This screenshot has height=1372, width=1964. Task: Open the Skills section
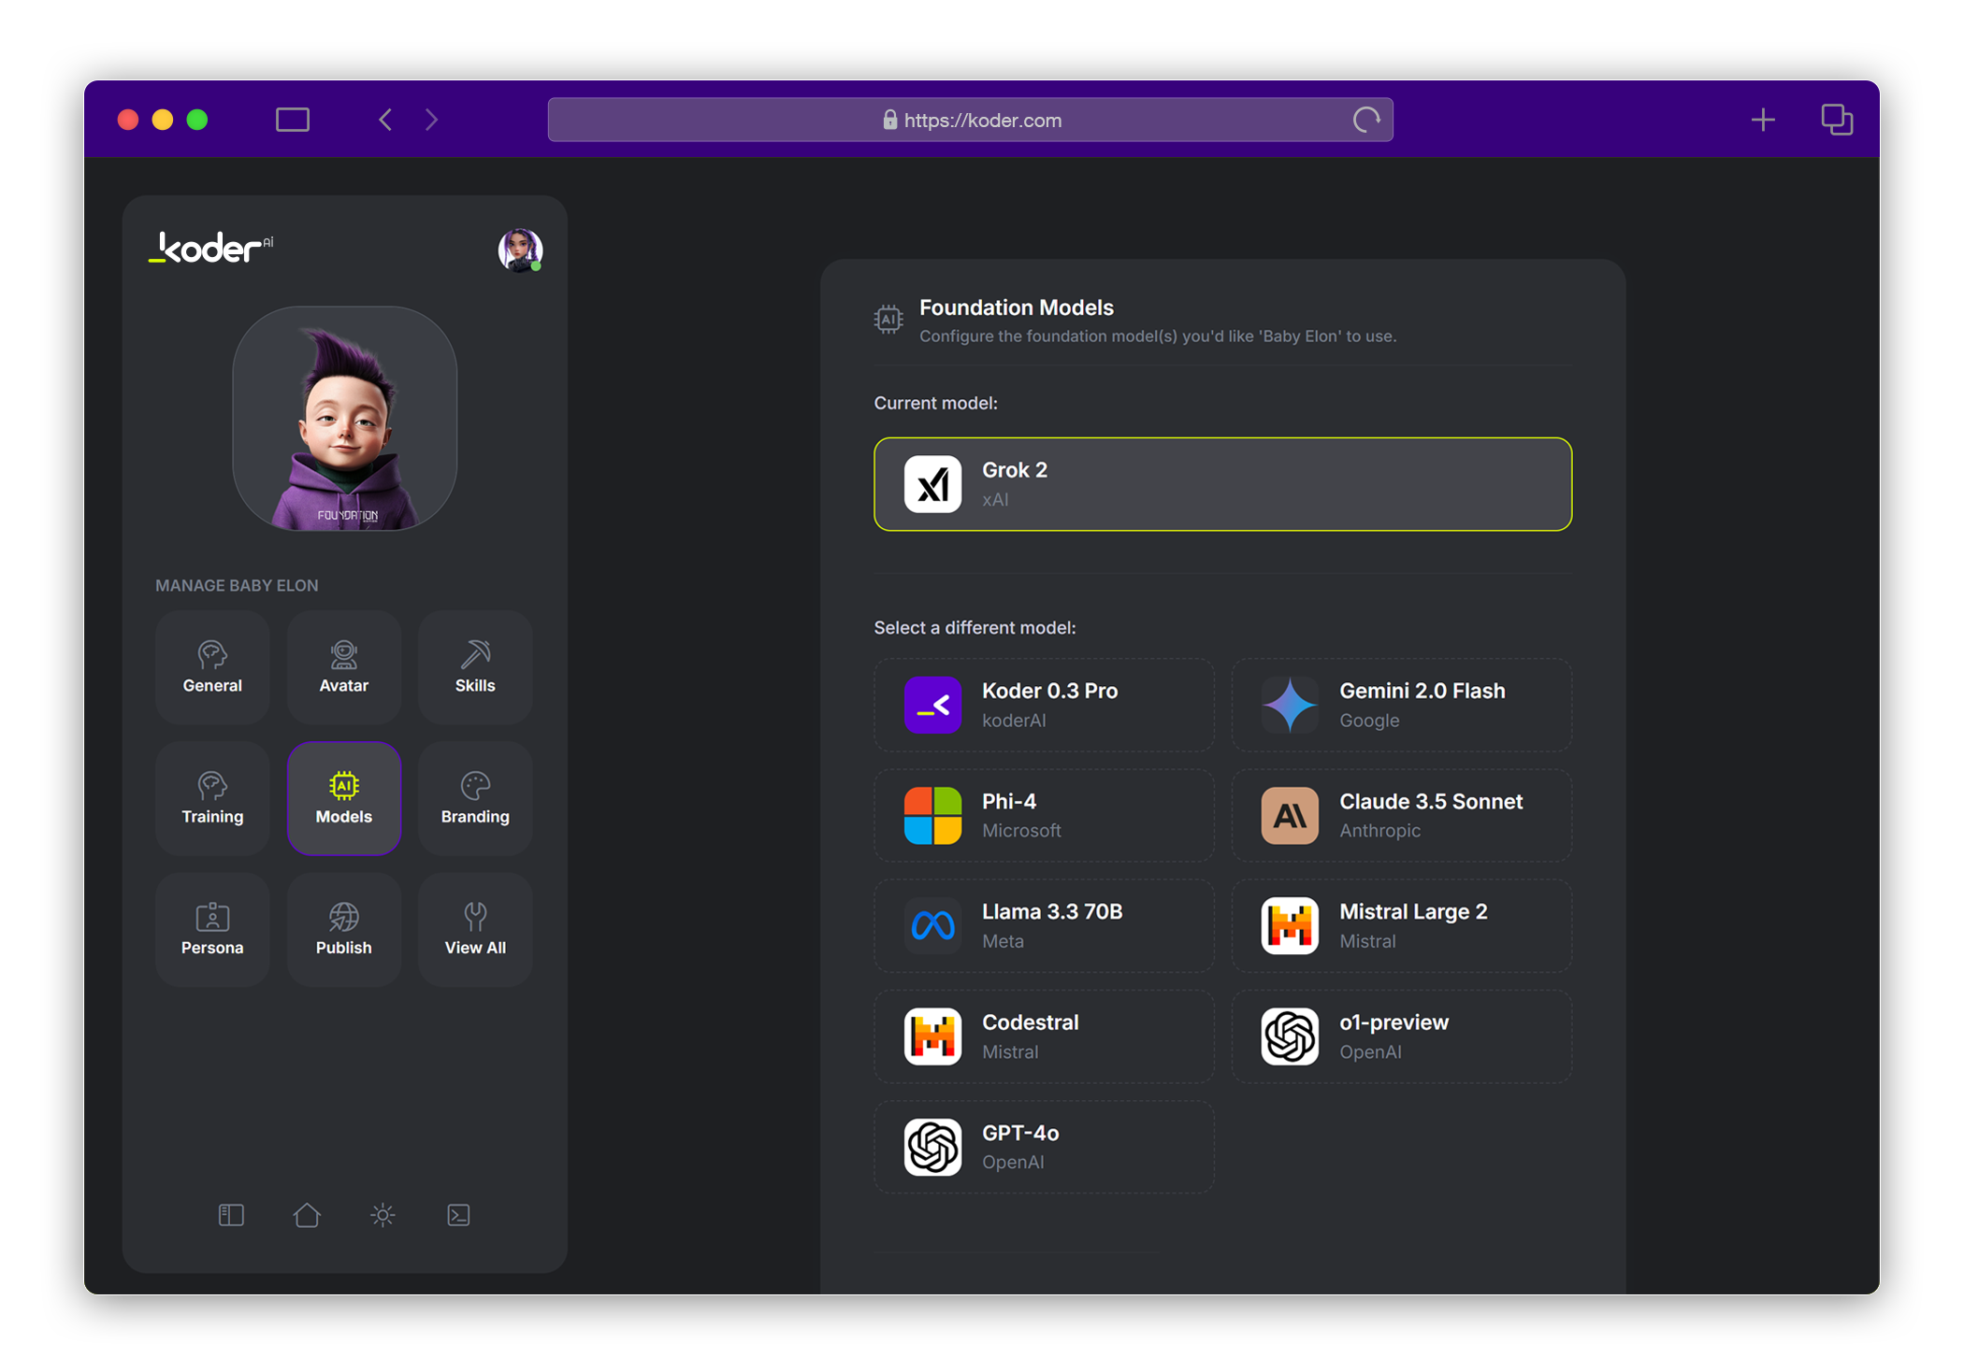tap(475, 667)
